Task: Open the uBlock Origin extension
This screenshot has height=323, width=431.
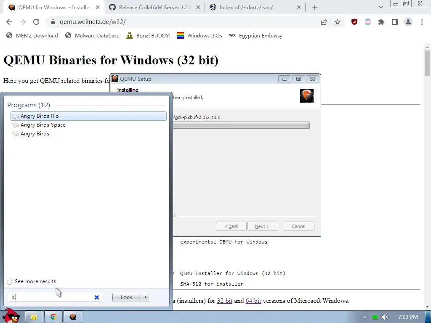Action: 354,22
